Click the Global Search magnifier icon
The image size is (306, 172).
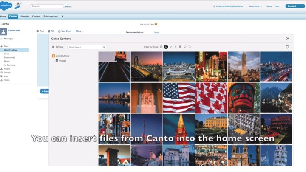104,47
